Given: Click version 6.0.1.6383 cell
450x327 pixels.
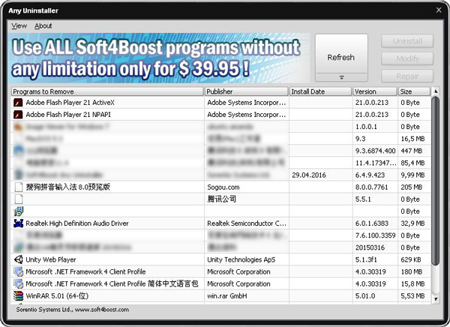Looking at the screenshot, I should click(x=375, y=223).
